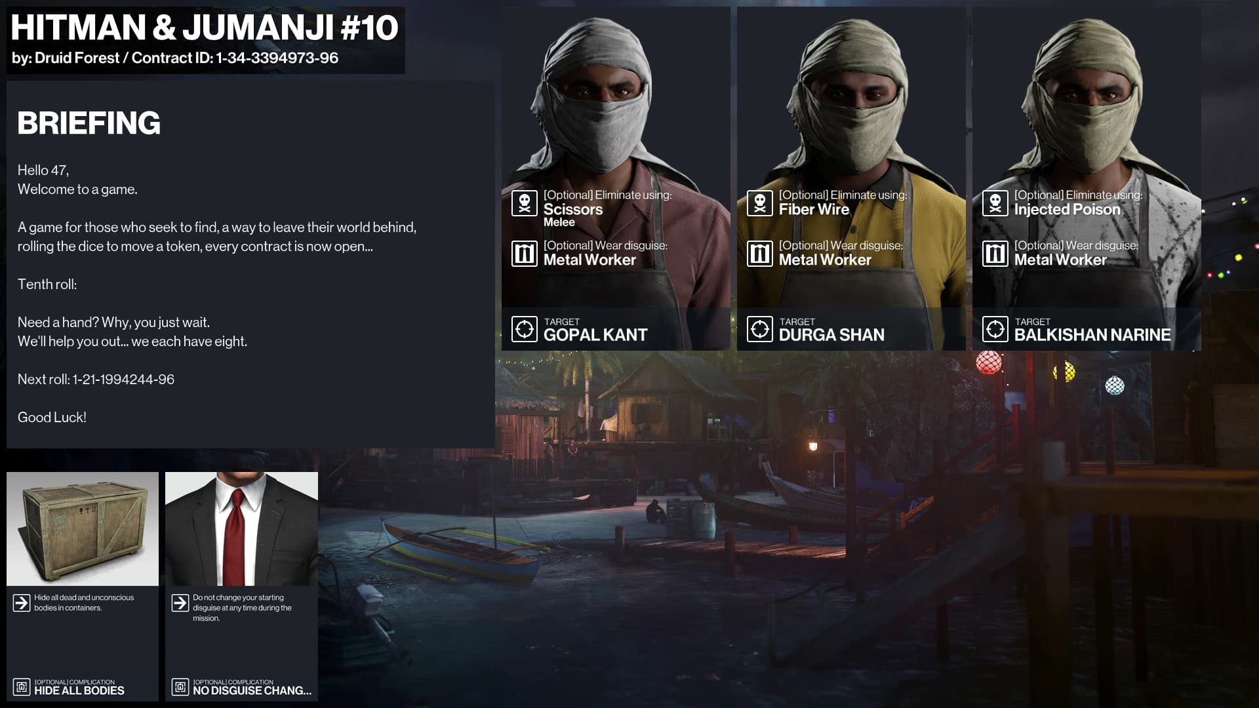The height and width of the screenshot is (708, 1259).
Task: Click Gopal Kant's Metal Worker disguise icon
Action: (525, 254)
